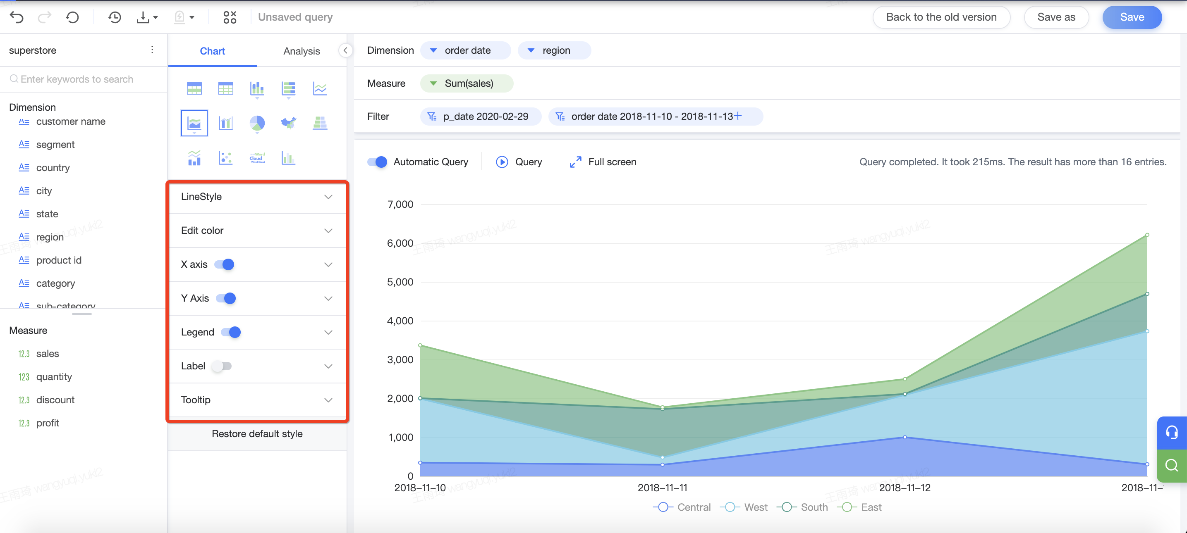1187x533 pixels.
Task: Click the undo arrow in the toolbar
Action: coord(17,17)
